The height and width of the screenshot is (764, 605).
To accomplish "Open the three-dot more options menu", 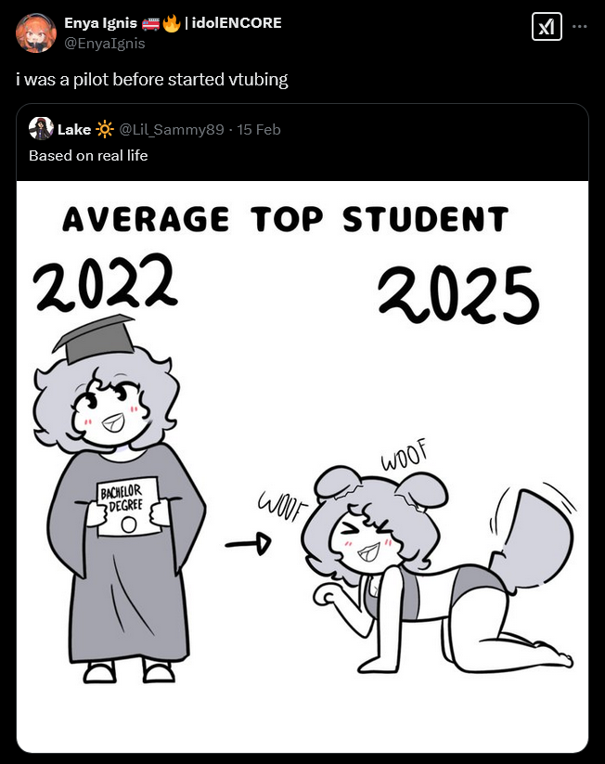I will click(x=580, y=27).
